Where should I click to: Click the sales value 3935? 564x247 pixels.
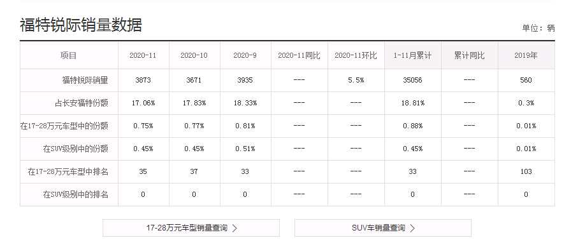point(245,80)
